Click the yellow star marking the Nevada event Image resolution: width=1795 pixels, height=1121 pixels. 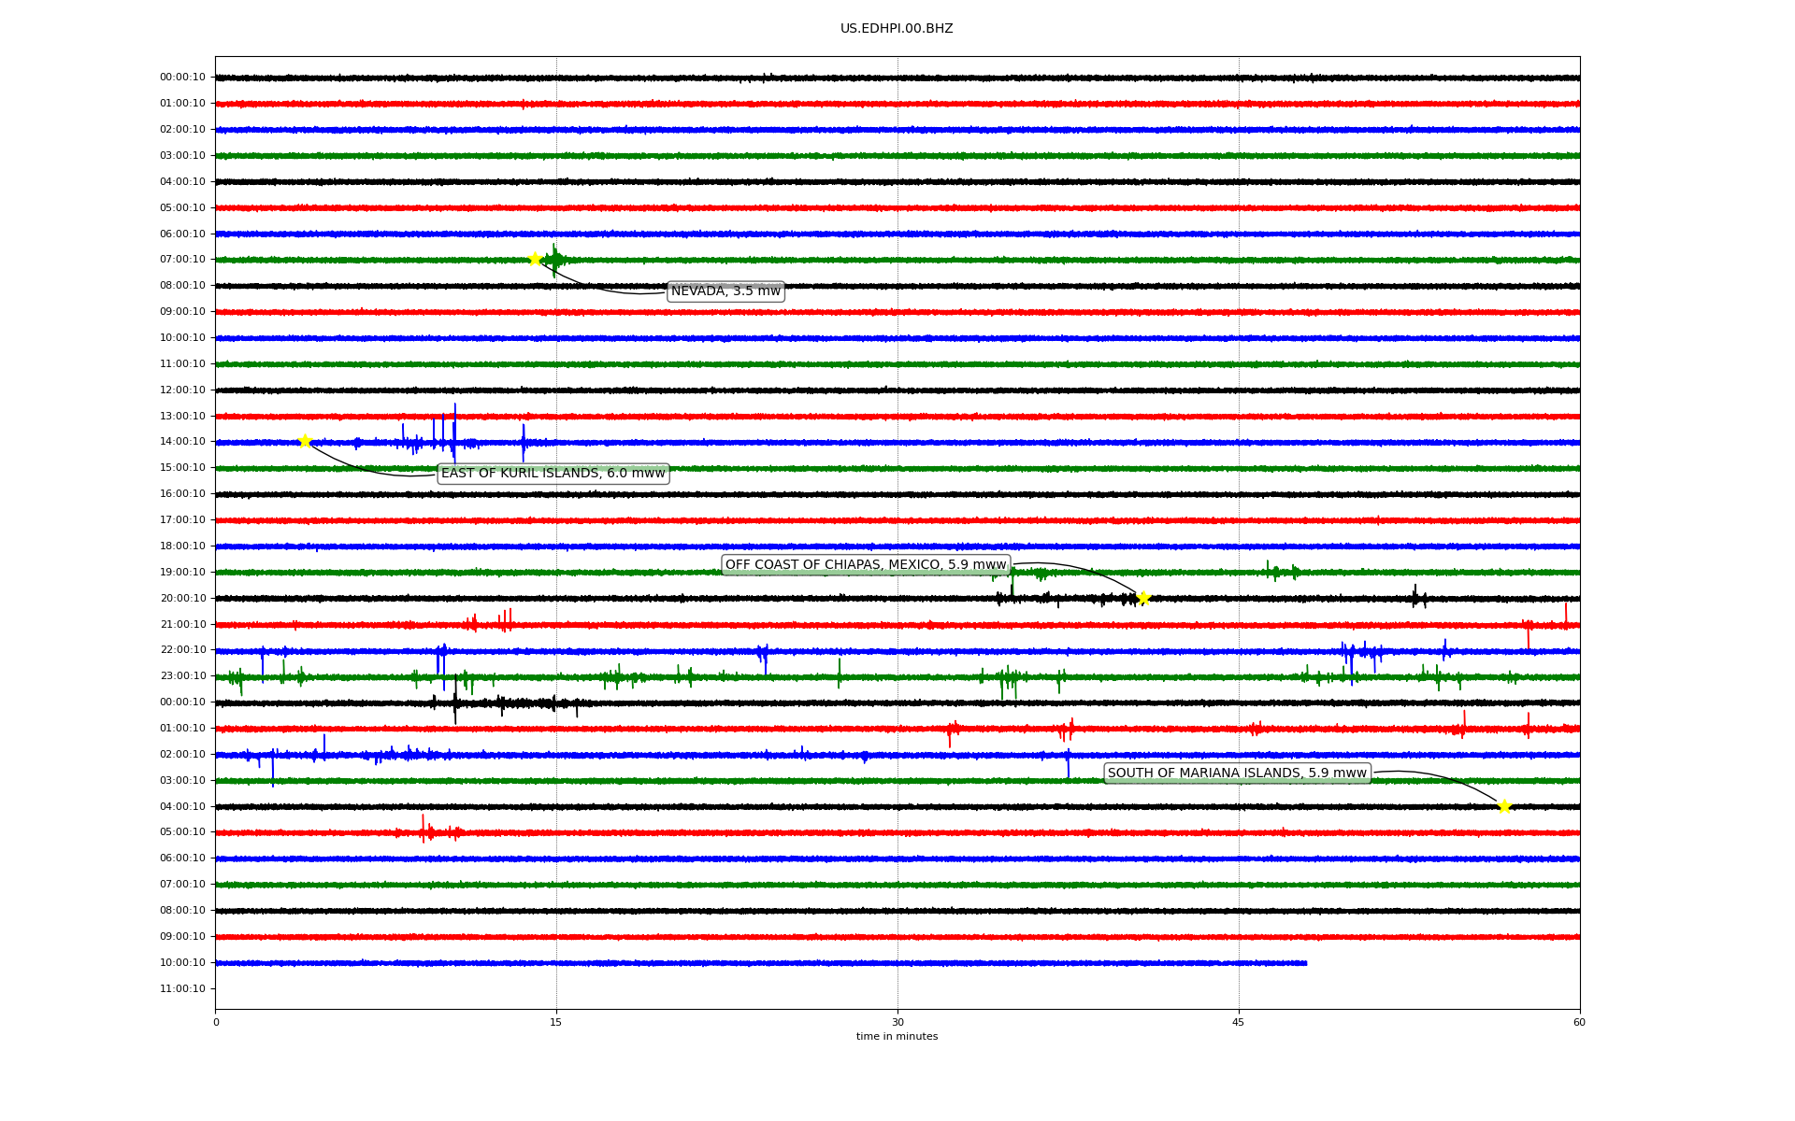tap(535, 259)
